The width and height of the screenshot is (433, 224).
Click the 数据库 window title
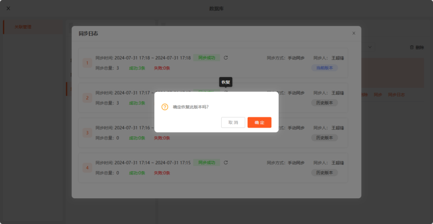[216, 8]
